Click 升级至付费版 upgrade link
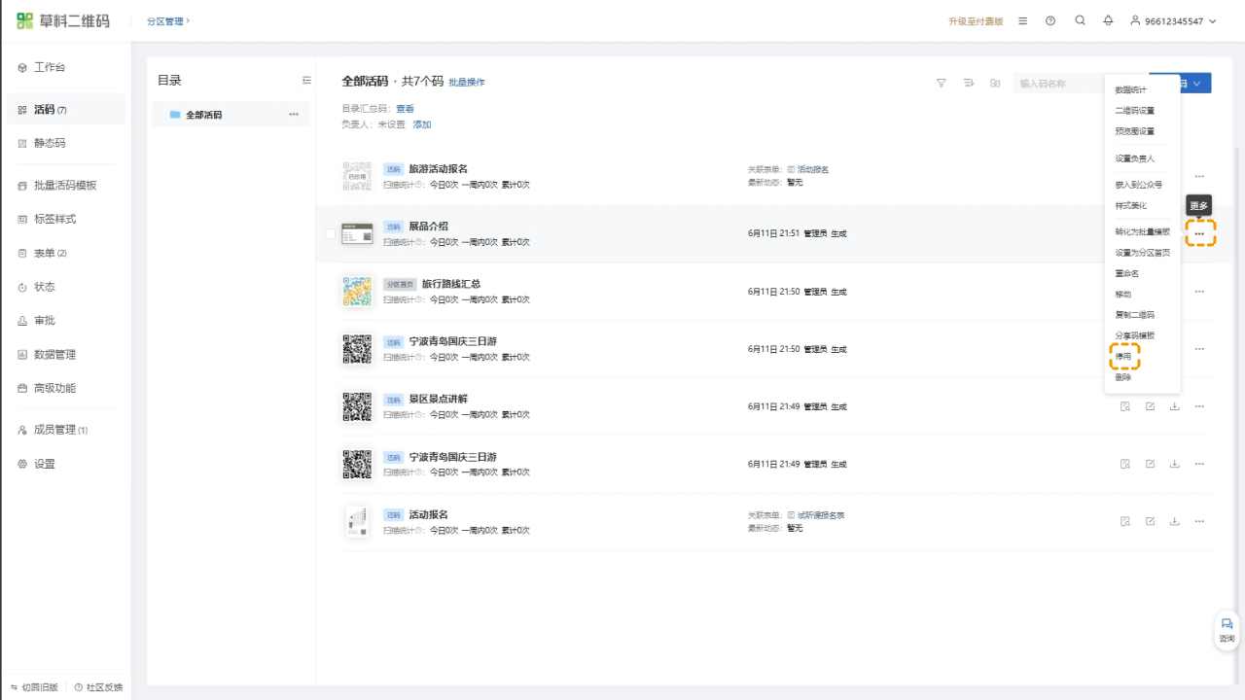Image resolution: width=1245 pixels, height=700 pixels. click(976, 21)
